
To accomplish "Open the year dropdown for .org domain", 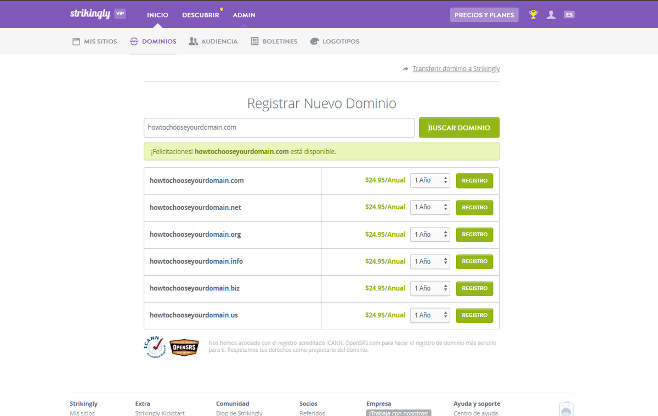I will [x=430, y=235].
